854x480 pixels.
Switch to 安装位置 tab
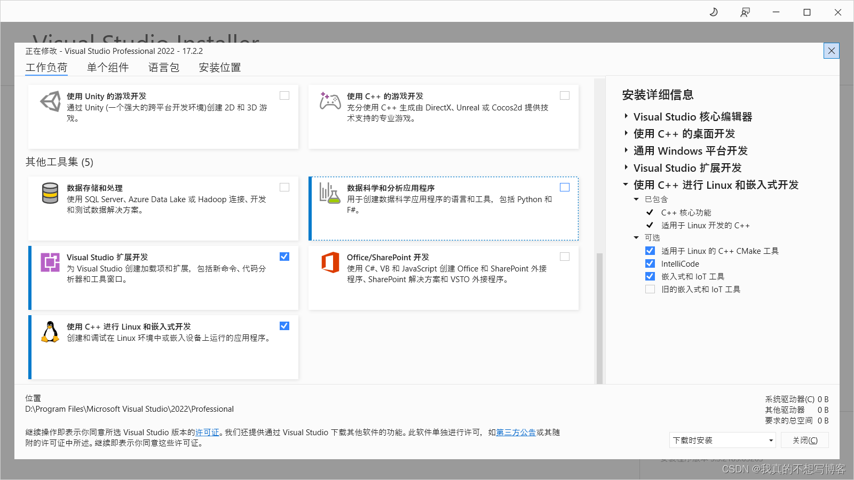(x=220, y=68)
